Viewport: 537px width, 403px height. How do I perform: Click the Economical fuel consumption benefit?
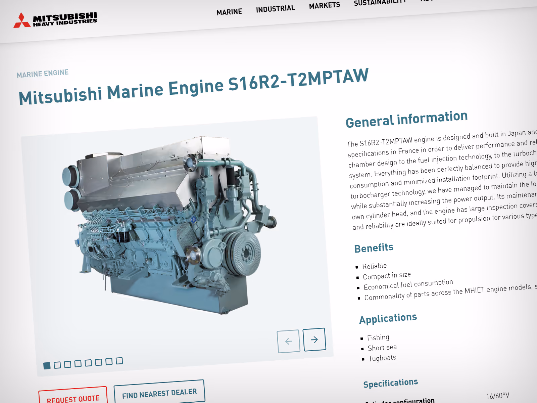[x=408, y=285]
